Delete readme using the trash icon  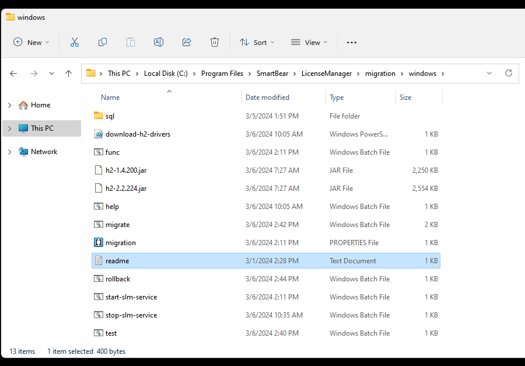click(x=214, y=42)
